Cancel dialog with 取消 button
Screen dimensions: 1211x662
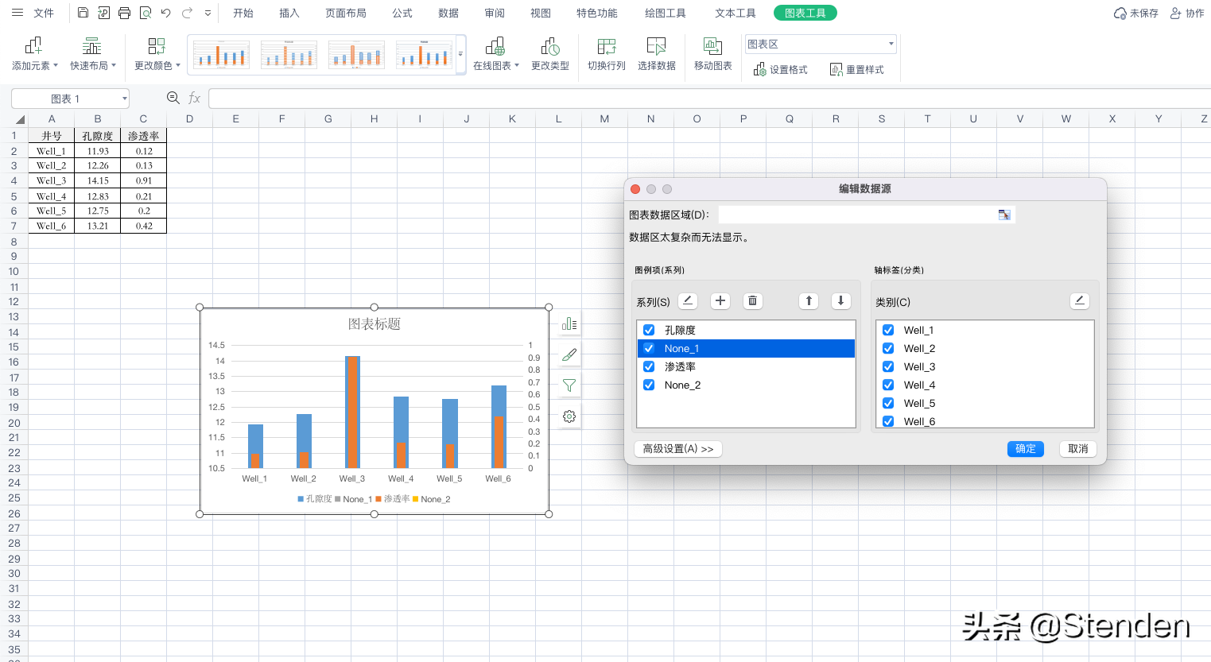1078,449
